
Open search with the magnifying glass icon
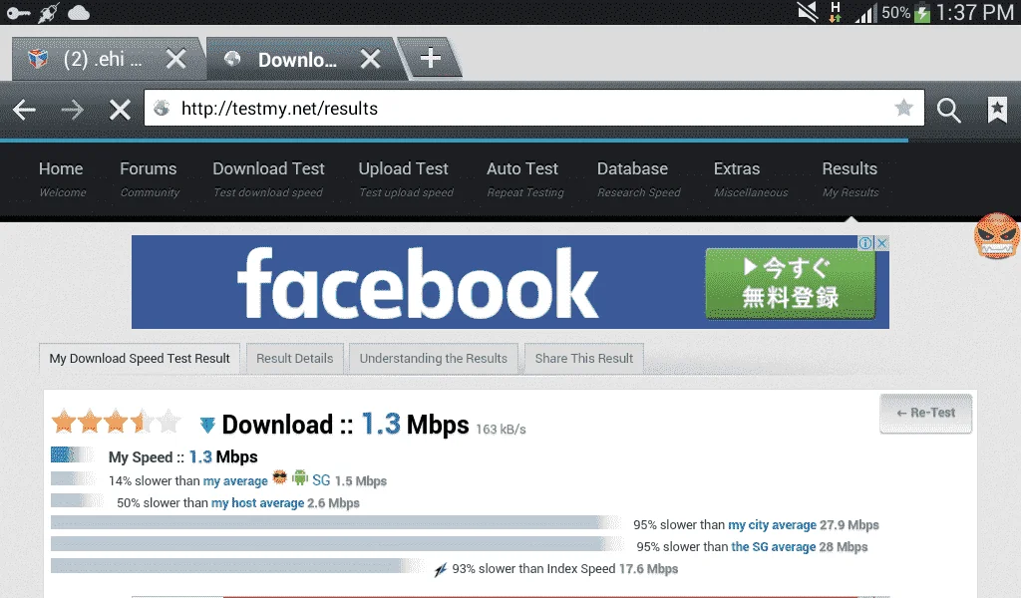coord(949,110)
